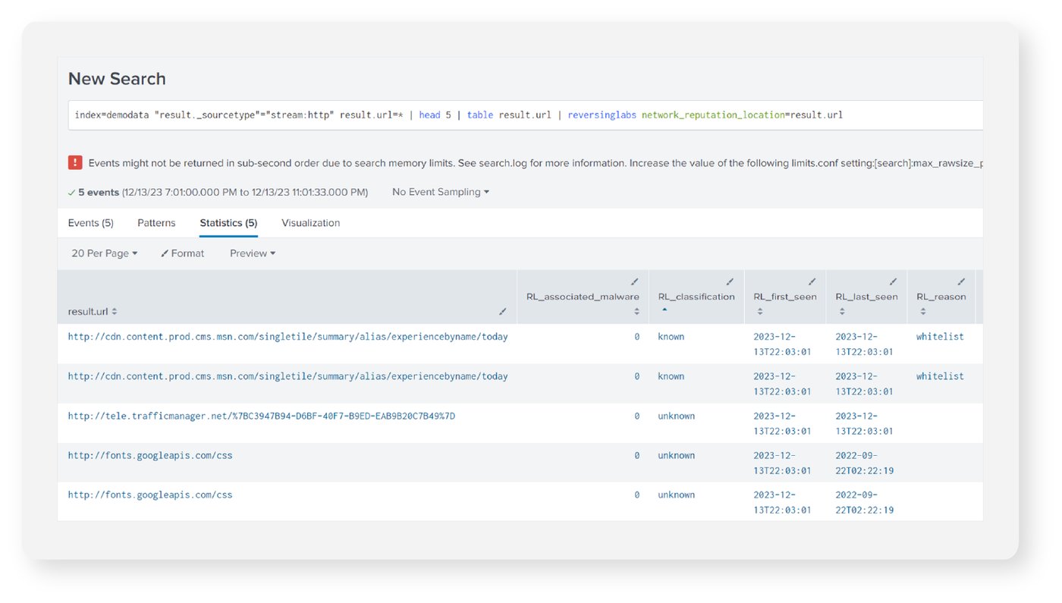Click the red warning alert icon
Image resolution: width=1062 pixels, height=603 pixels.
click(75, 162)
